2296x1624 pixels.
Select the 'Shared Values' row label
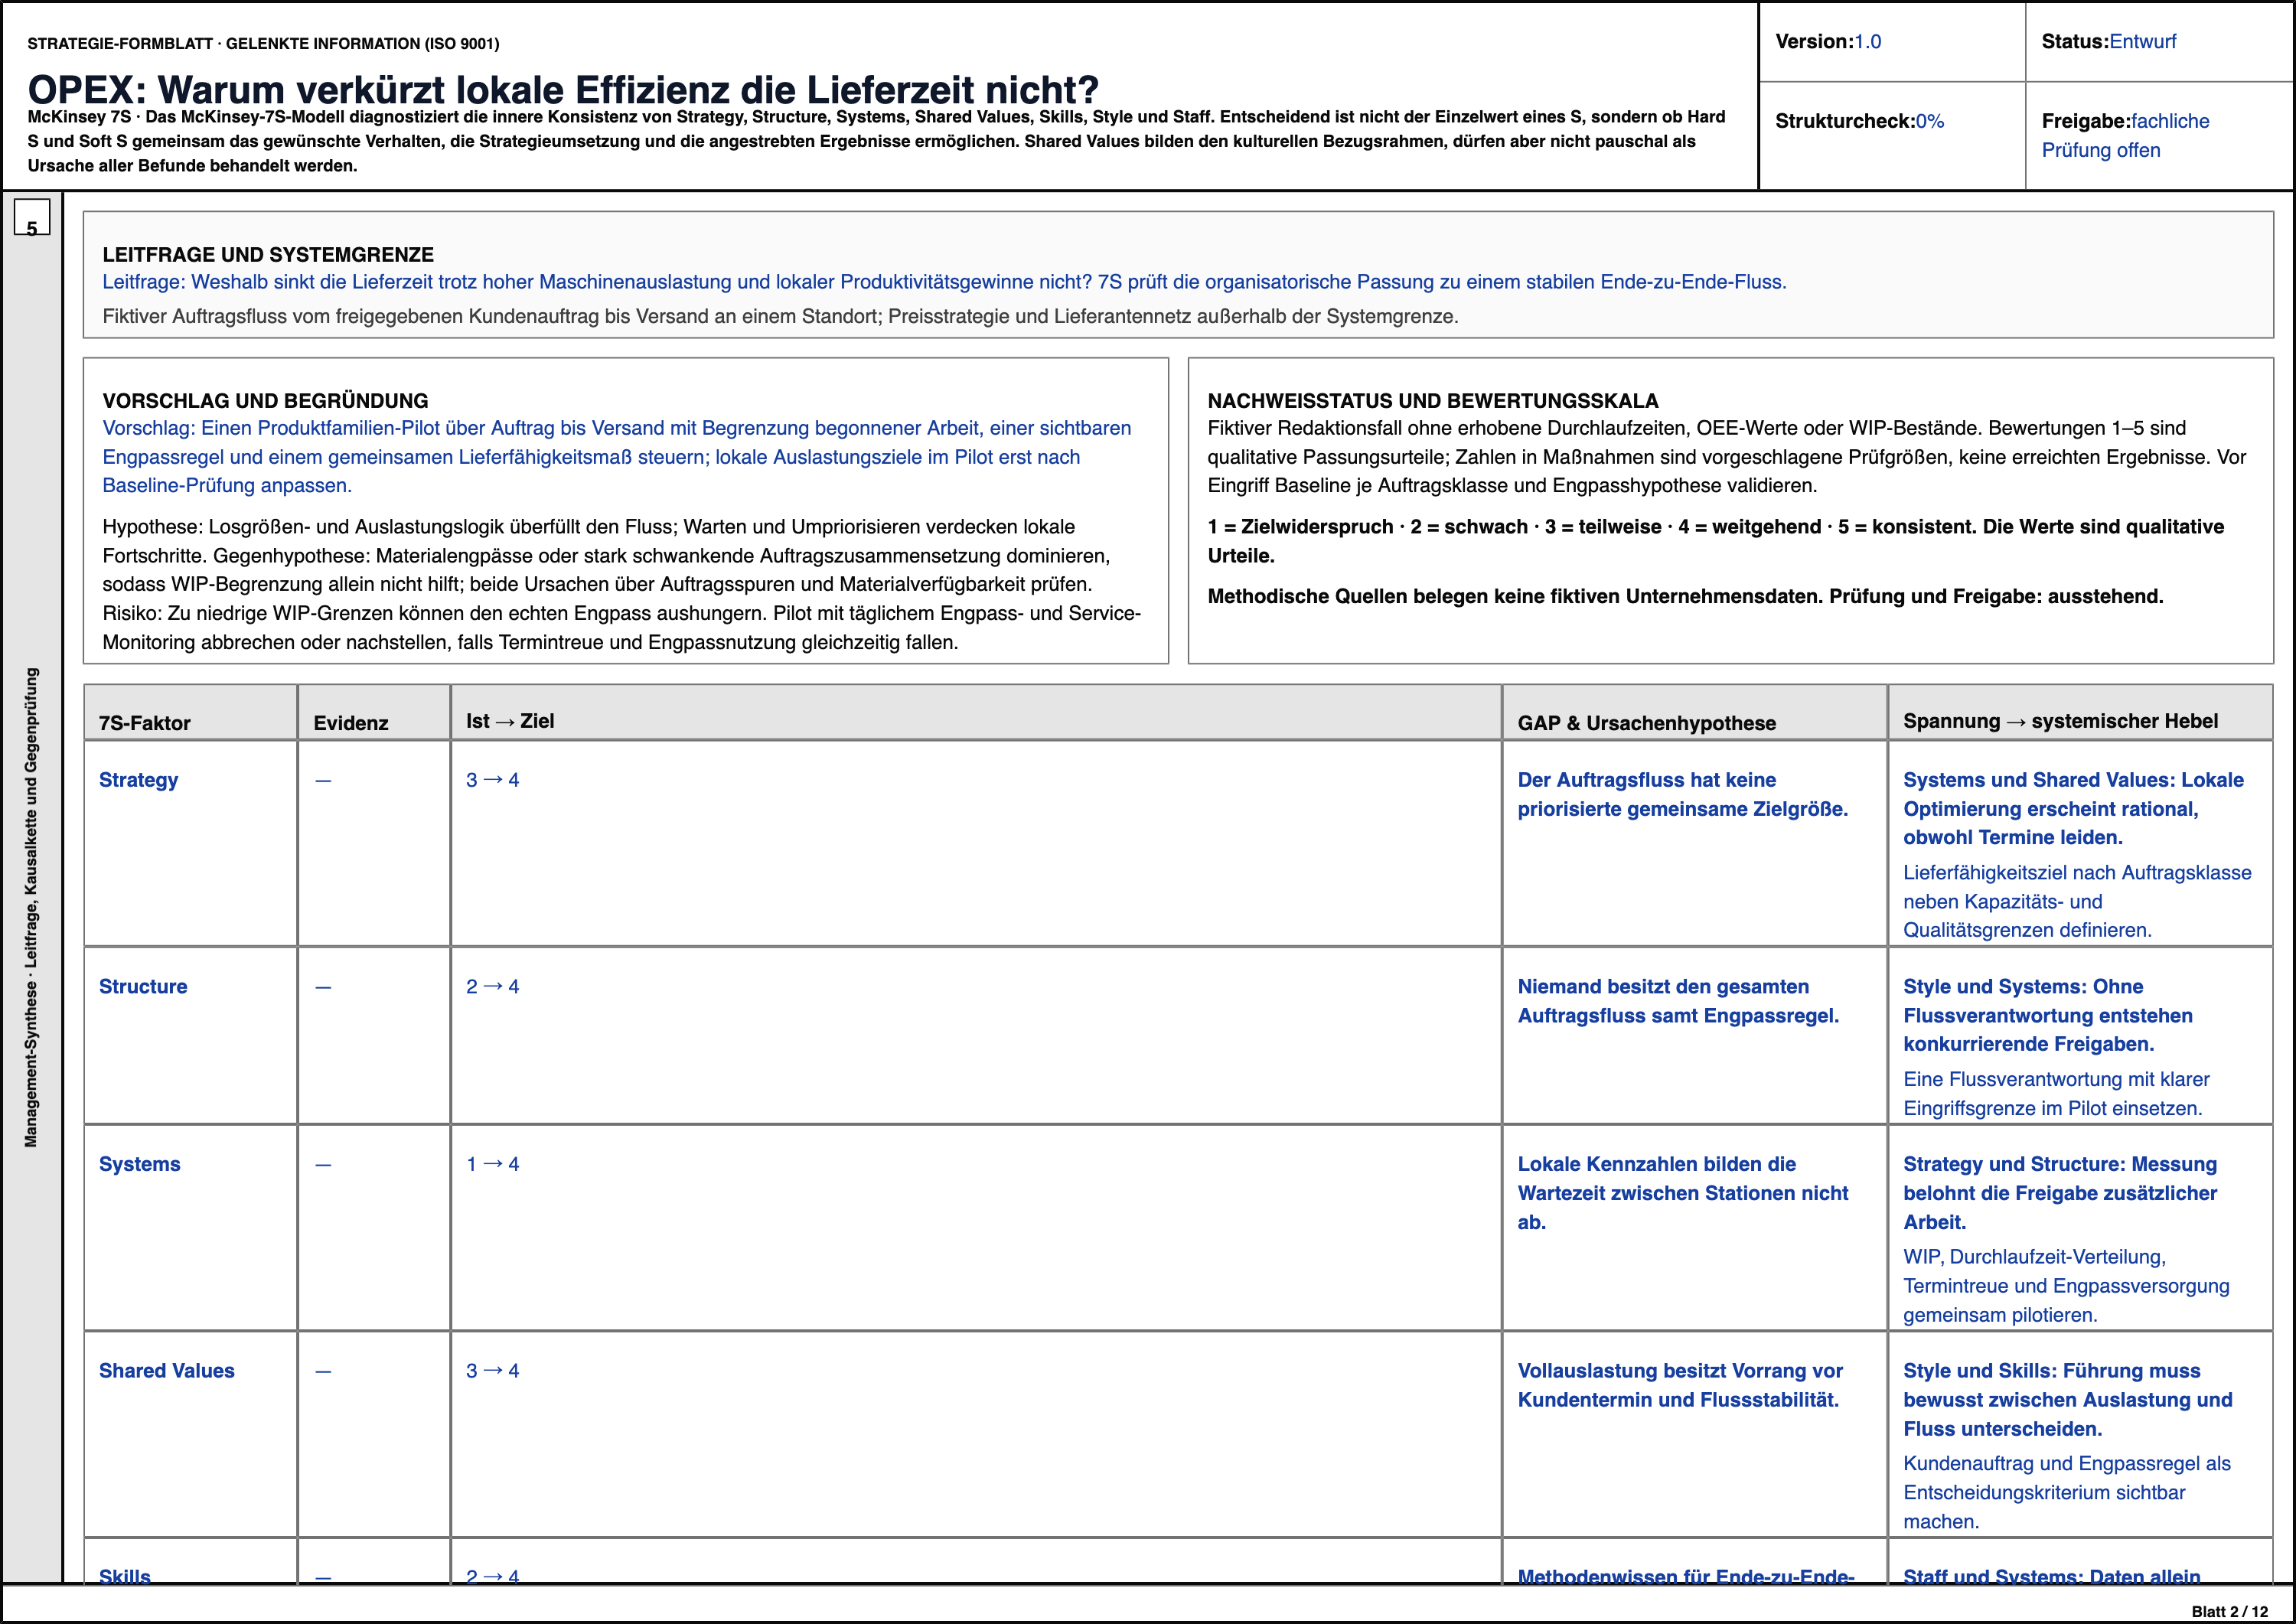click(x=167, y=1371)
